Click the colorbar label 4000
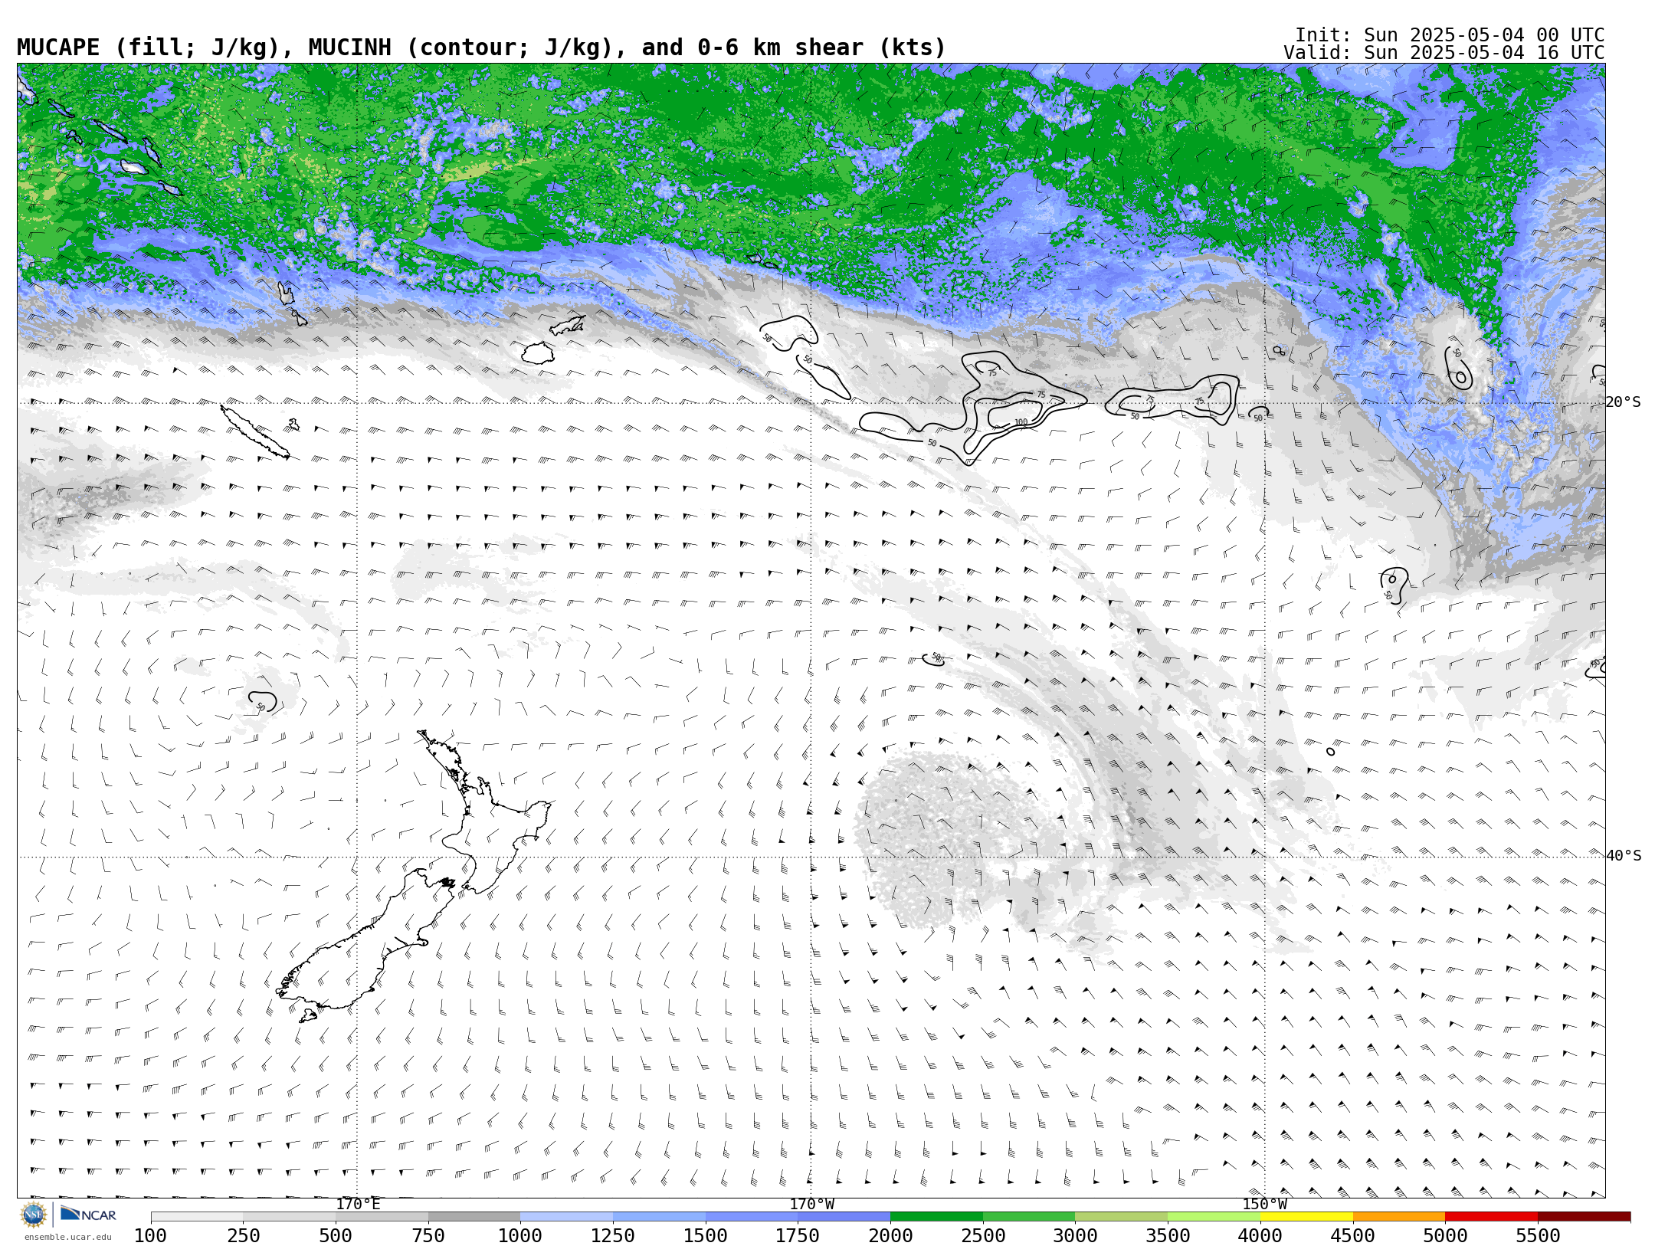The height and width of the screenshot is (1246, 1655). tap(1260, 1236)
